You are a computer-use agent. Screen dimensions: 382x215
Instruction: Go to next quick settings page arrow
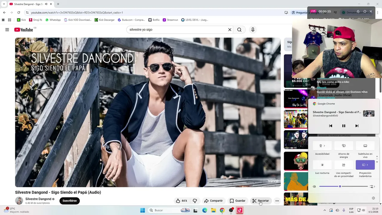click(377, 162)
